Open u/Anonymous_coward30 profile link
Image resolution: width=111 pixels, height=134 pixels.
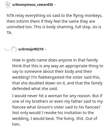(32, 5)
